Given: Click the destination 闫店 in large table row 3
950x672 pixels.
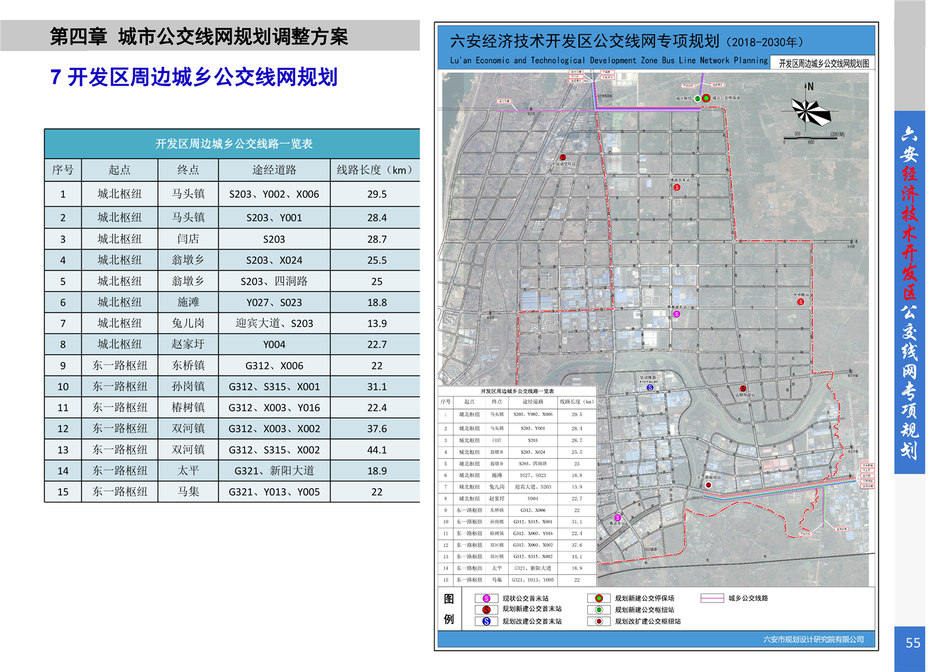Looking at the screenshot, I should pos(188,239).
